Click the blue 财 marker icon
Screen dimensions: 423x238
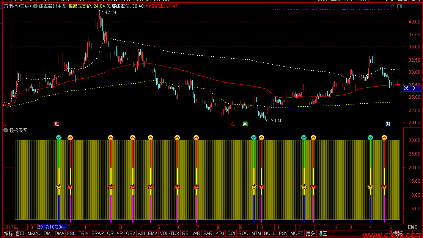click(388, 124)
